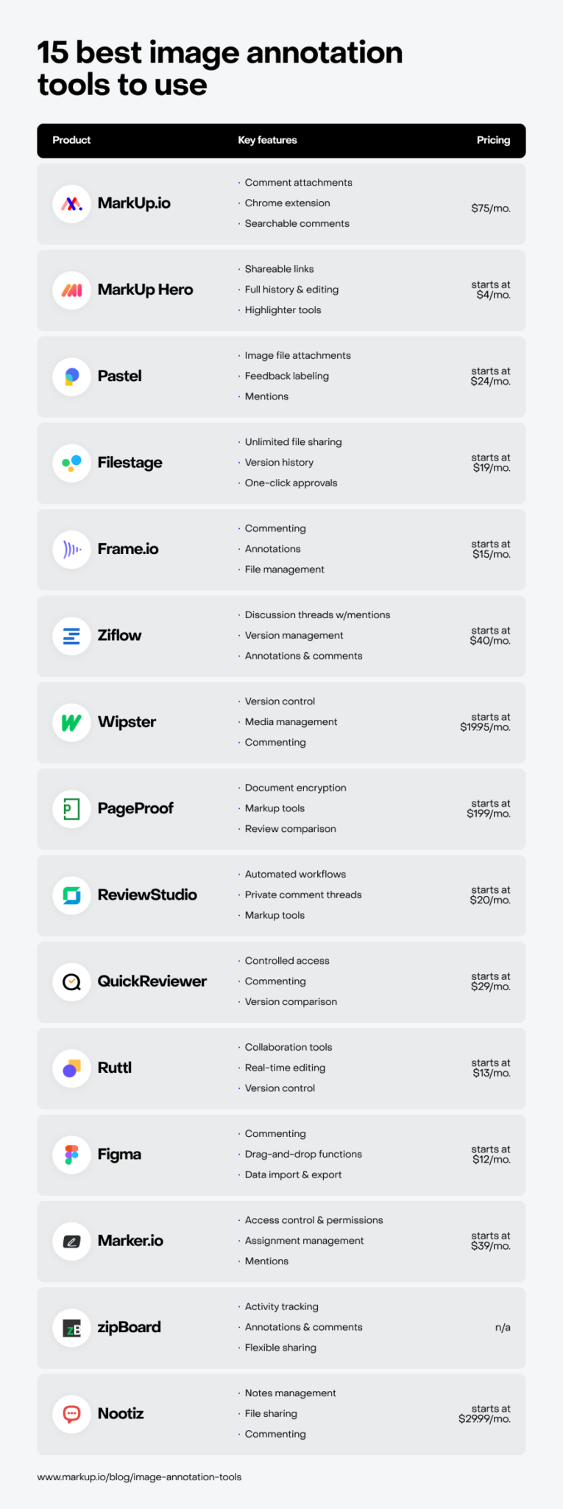Screen dimensions: 563x1509
Task: Click the zipBoard logo icon
Action: pyautogui.click(x=71, y=1328)
